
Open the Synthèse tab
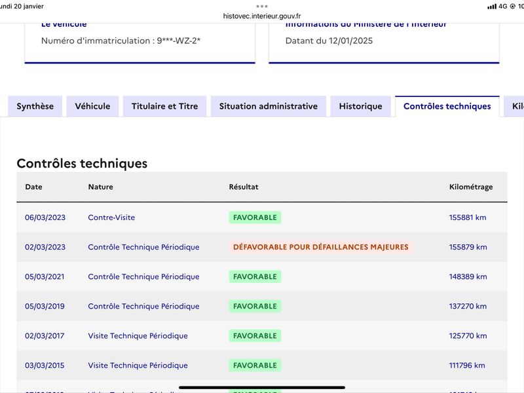point(35,106)
